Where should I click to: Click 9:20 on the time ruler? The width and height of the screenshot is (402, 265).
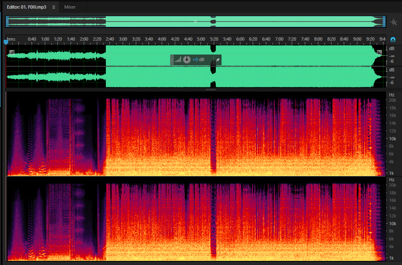tap(370, 39)
